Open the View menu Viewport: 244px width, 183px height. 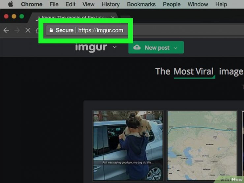[88, 4]
